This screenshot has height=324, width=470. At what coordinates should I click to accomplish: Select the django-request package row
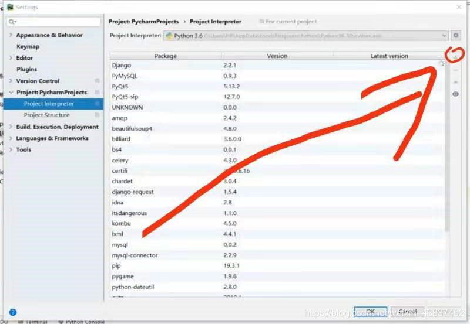277,192
